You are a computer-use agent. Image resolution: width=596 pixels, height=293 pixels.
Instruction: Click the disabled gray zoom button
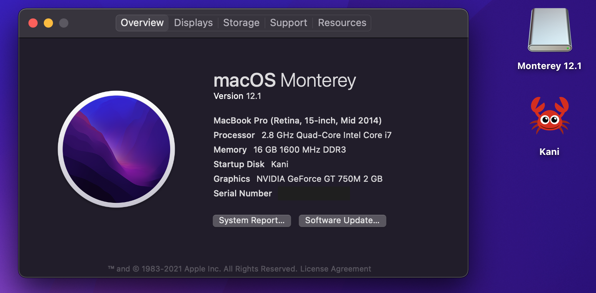64,23
